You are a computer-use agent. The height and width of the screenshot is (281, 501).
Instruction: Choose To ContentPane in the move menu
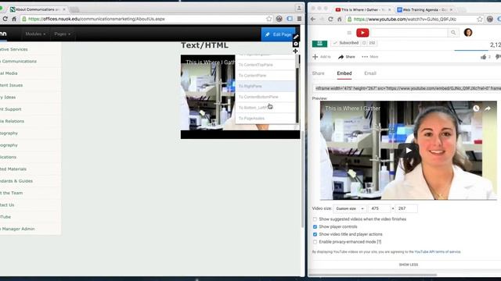click(265, 76)
